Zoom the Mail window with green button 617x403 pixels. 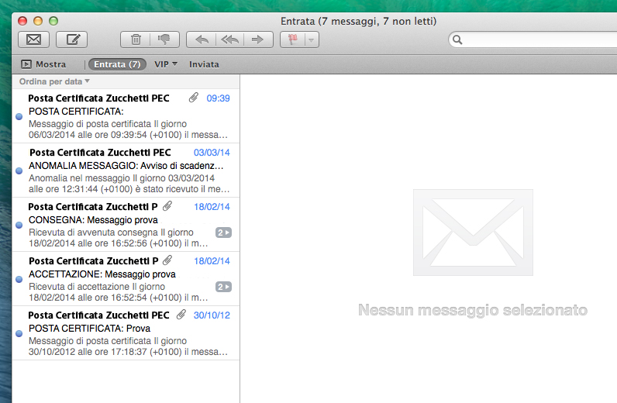click(53, 21)
